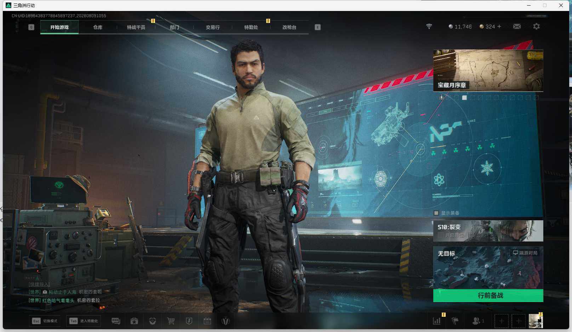The height and width of the screenshot is (332, 572).
Task: Select the highlighted banner page indicator
Action: pos(464,98)
